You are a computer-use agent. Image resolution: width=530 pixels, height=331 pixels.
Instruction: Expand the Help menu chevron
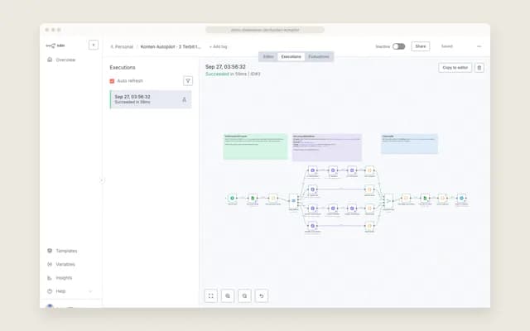(90, 291)
